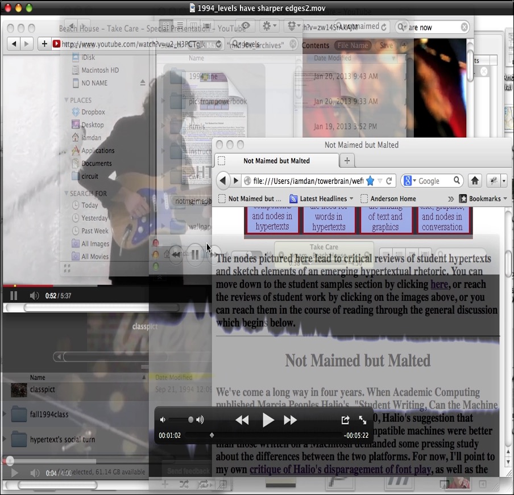The image size is (514, 495).
Task: Click QuickTime minimum volume speaker icon
Action: (x=163, y=420)
